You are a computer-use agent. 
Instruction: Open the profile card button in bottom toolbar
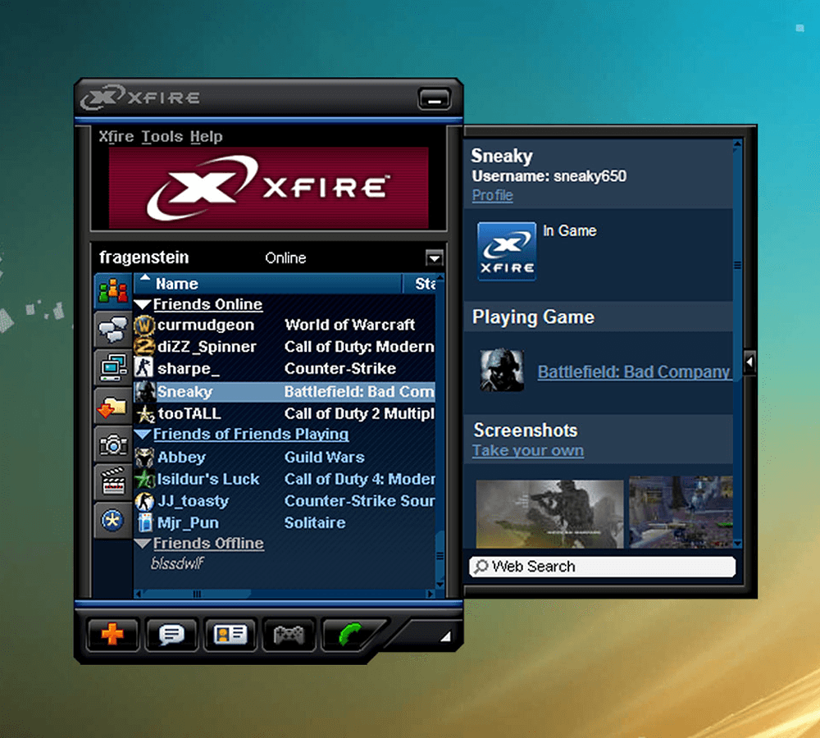pyautogui.click(x=230, y=635)
